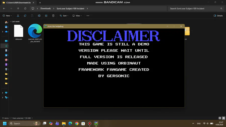Click the search magnifier icon in Explorer
Screen dimensions: 226x127
click(x=221, y=9)
